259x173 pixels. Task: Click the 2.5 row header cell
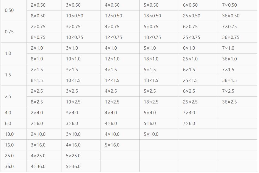click(x=8, y=96)
